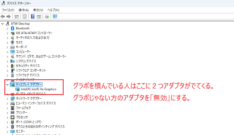The image size is (234, 135).
Task: Collapse the ATW-Desctop root node
Action: 3,24
